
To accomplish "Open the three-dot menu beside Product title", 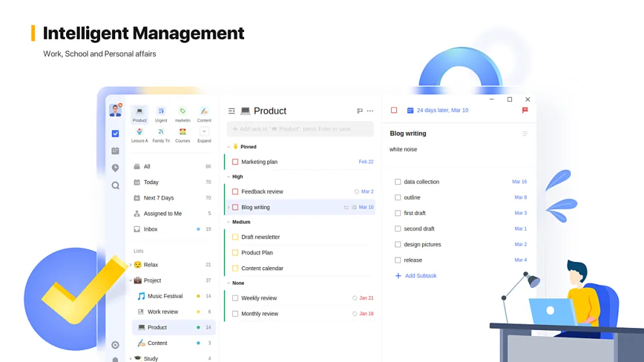I will (370, 111).
